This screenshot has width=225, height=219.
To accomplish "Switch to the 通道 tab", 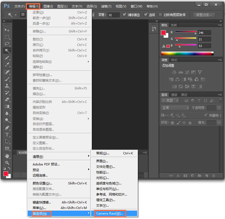I will point(174,94).
